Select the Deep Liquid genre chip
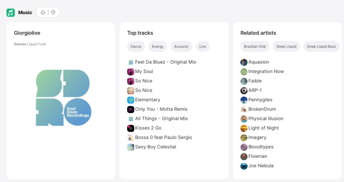The width and height of the screenshot is (344, 182). coord(286,47)
